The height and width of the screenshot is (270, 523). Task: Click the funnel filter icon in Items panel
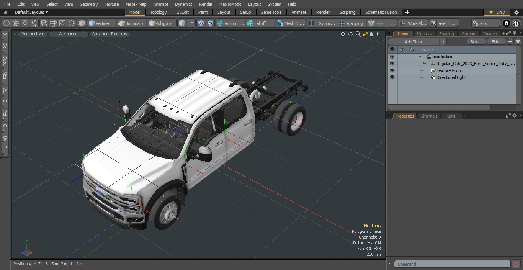click(x=518, y=42)
